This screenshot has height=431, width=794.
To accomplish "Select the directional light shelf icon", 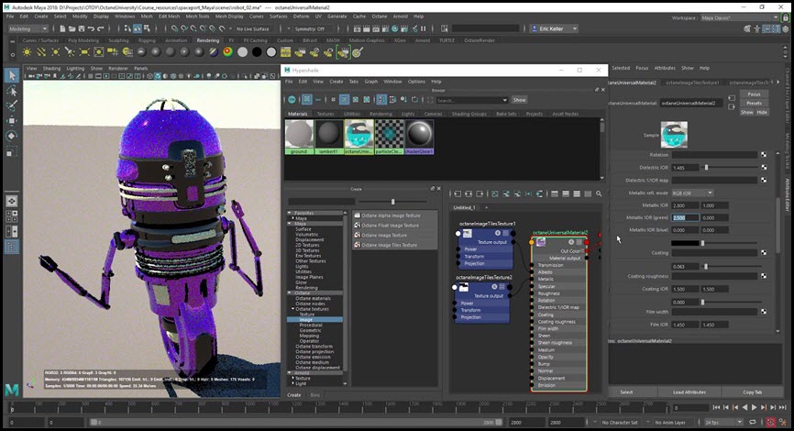I will (x=41, y=51).
